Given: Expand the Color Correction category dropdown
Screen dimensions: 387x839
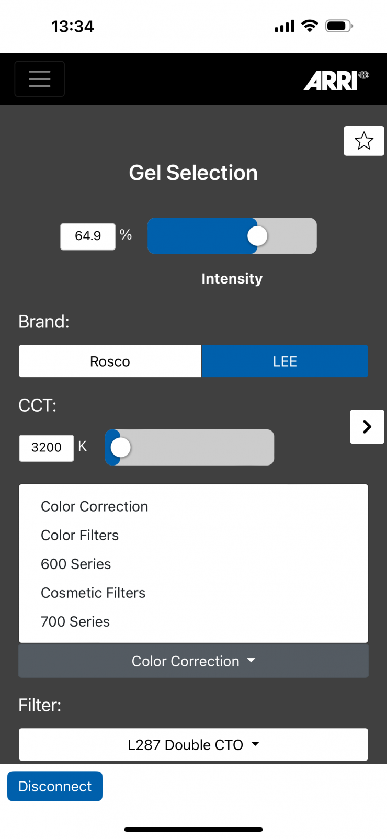Looking at the screenshot, I should 193,661.
